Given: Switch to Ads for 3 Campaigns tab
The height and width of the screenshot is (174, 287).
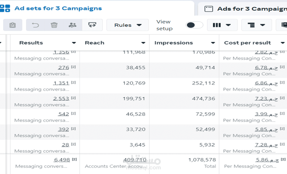Looking at the screenshot, I should (252, 9).
